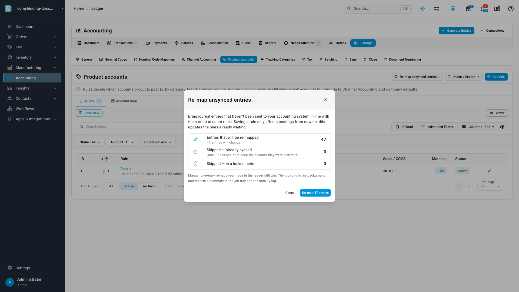Click the Search rules input field

point(130,127)
